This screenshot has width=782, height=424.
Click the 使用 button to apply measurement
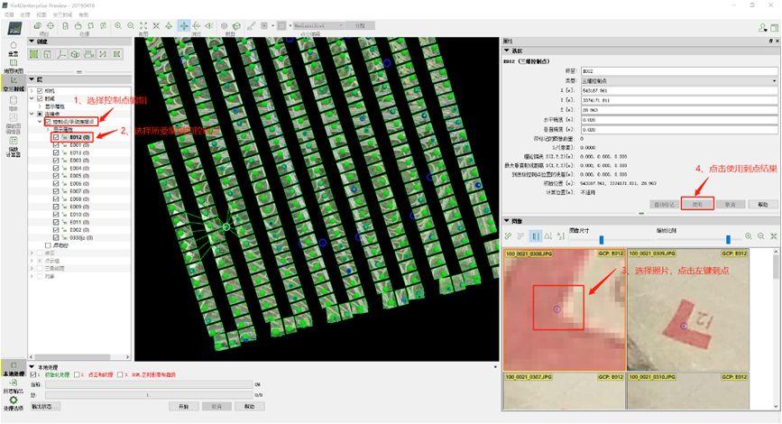point(696,204)
